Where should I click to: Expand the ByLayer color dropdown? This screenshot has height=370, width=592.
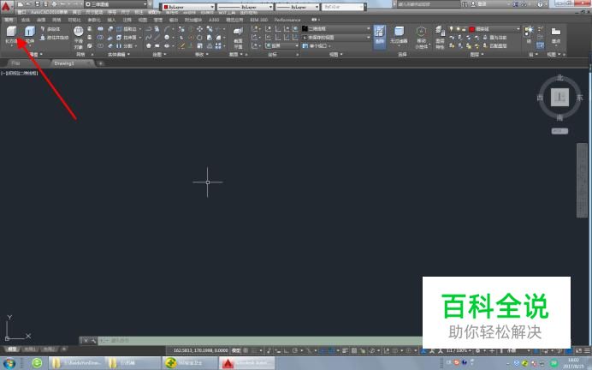189,7
